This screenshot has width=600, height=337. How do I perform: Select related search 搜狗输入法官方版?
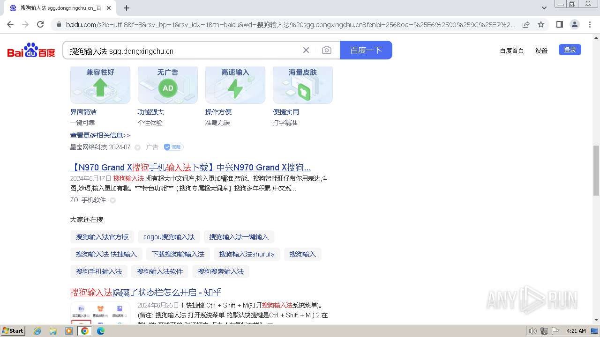coord(102,237)
